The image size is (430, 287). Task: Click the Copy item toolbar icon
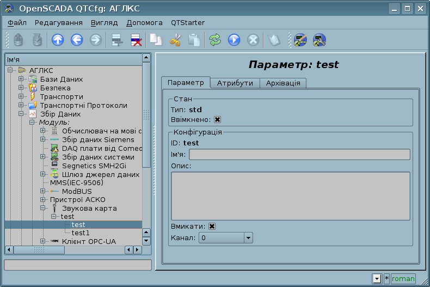coord(156,40)
